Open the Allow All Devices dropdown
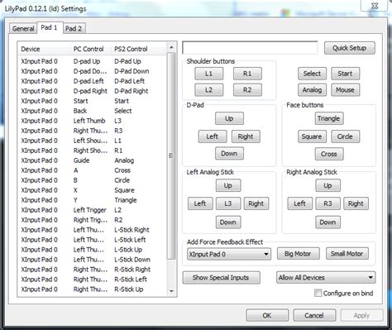This screenshot has height=330, width=392. tap(326, 278)
